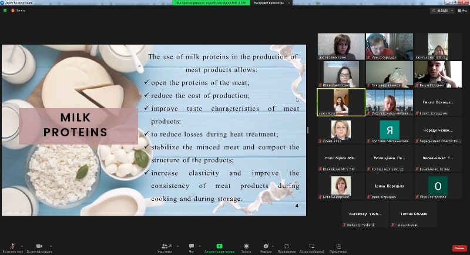Select the Васильченко Т... participant tile
Screen dimensions: 470x255
tap(438, 158)
